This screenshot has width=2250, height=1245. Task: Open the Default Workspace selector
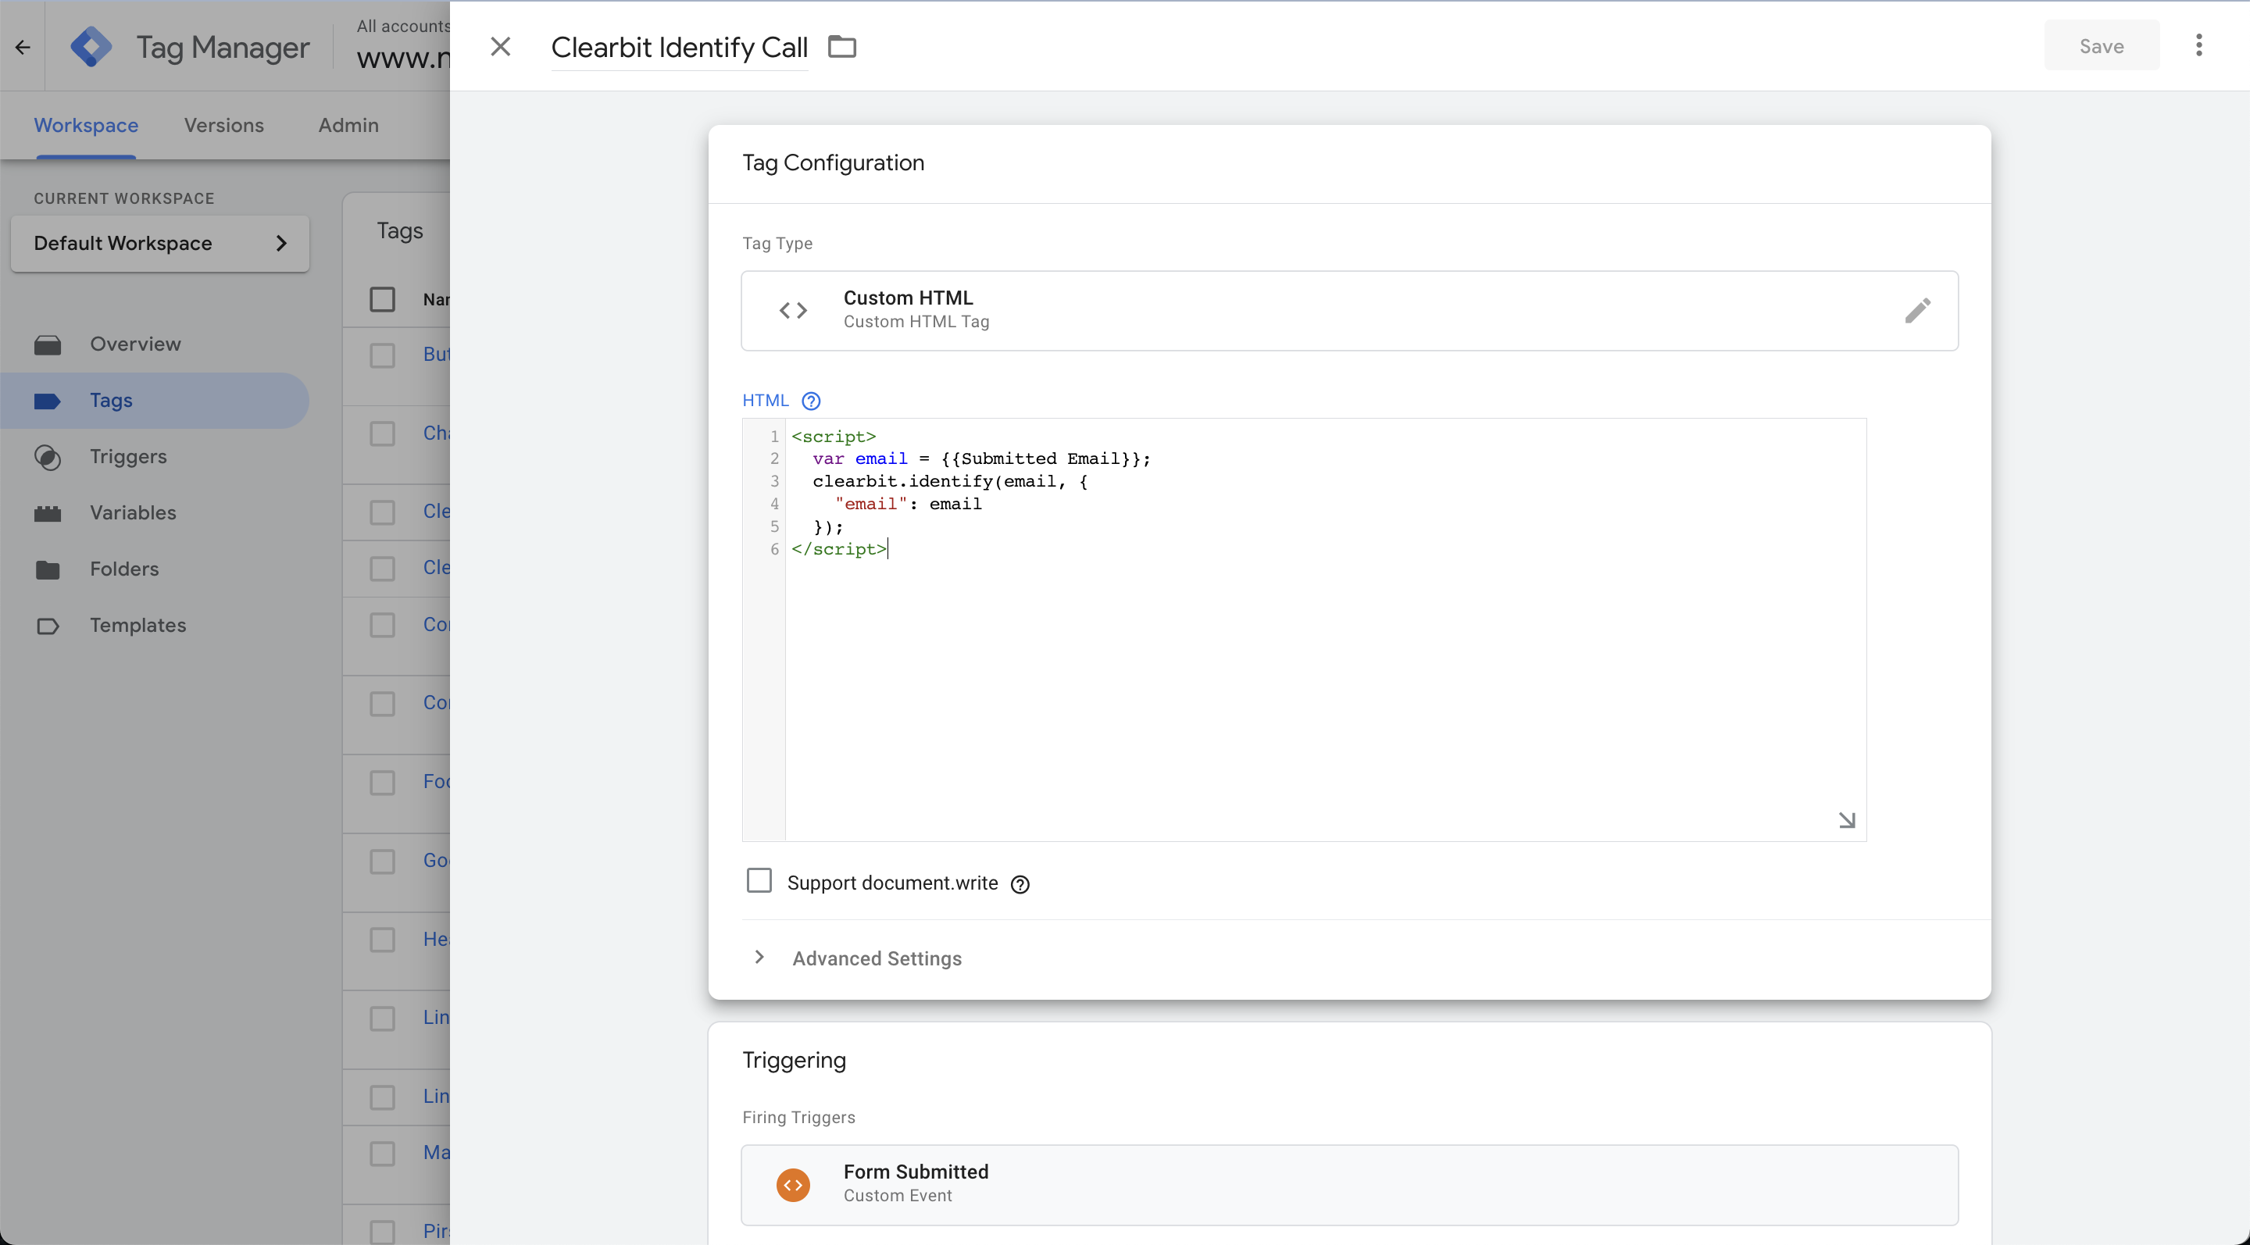pos(160,243)
